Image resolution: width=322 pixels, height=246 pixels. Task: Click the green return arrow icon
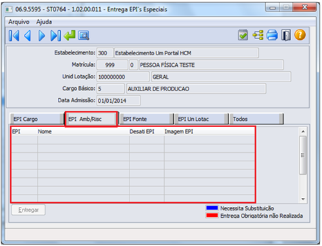click(x=70, y=35)
